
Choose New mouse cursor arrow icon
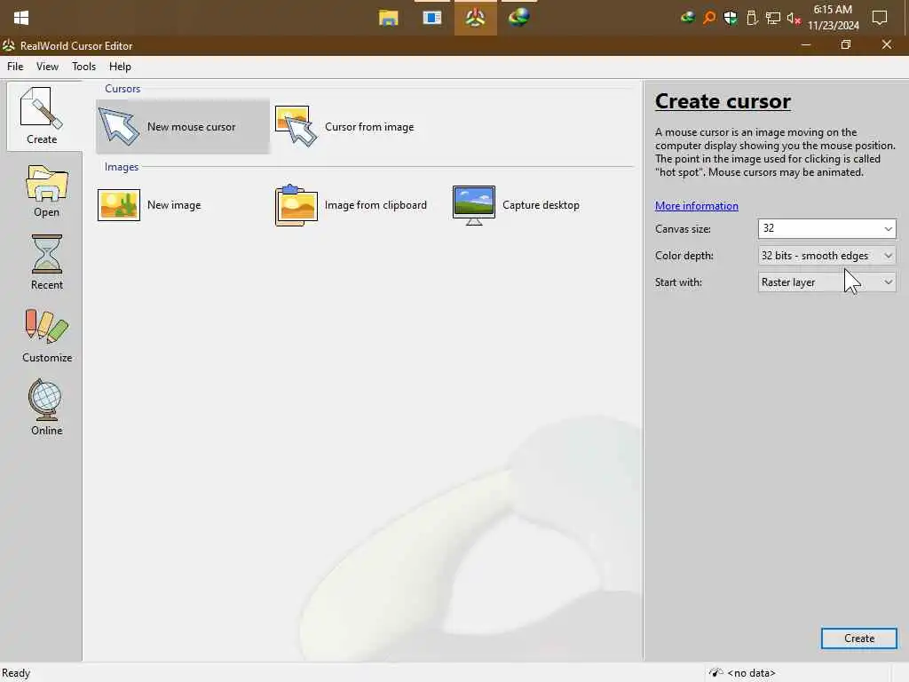coord(119,126)
